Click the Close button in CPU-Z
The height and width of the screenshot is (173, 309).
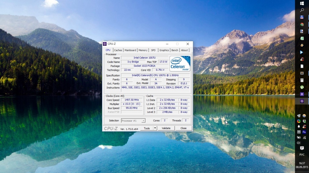coord(183,128)
